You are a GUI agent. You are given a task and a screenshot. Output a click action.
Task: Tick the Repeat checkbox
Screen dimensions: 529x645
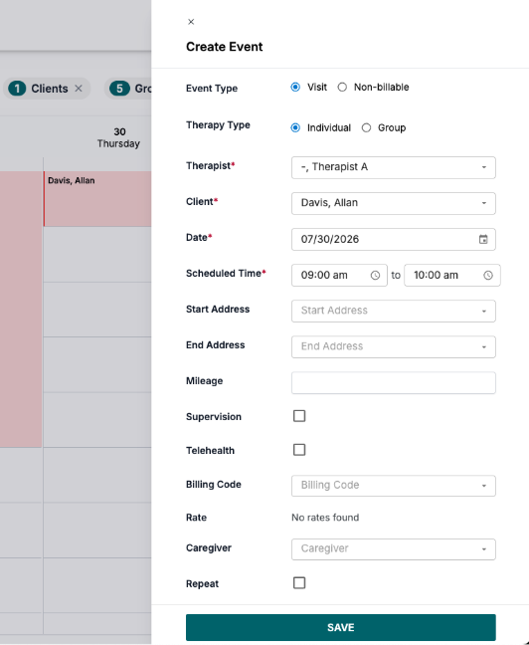[299, 583]
